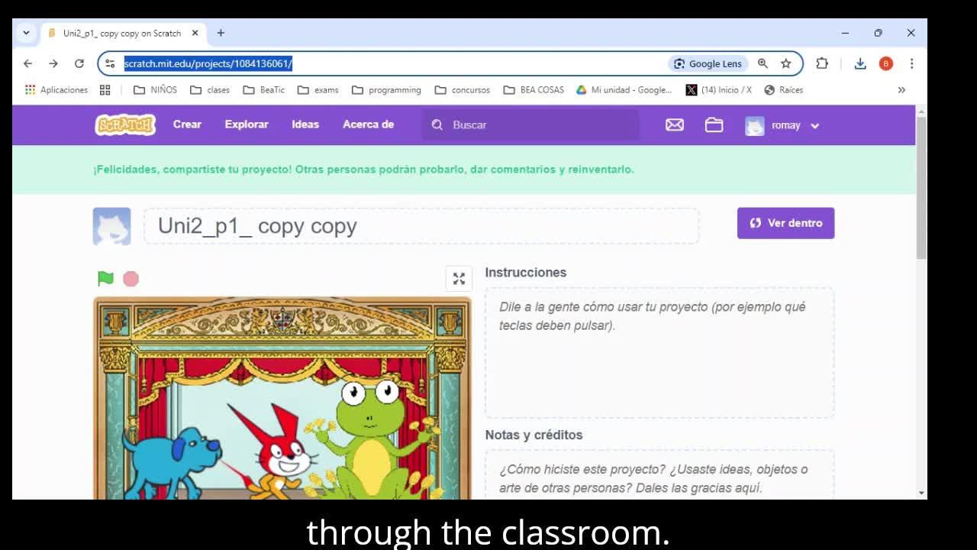Viewport: 977px width, 550px height.
Task: Click the red stop button
Action: 131,279
